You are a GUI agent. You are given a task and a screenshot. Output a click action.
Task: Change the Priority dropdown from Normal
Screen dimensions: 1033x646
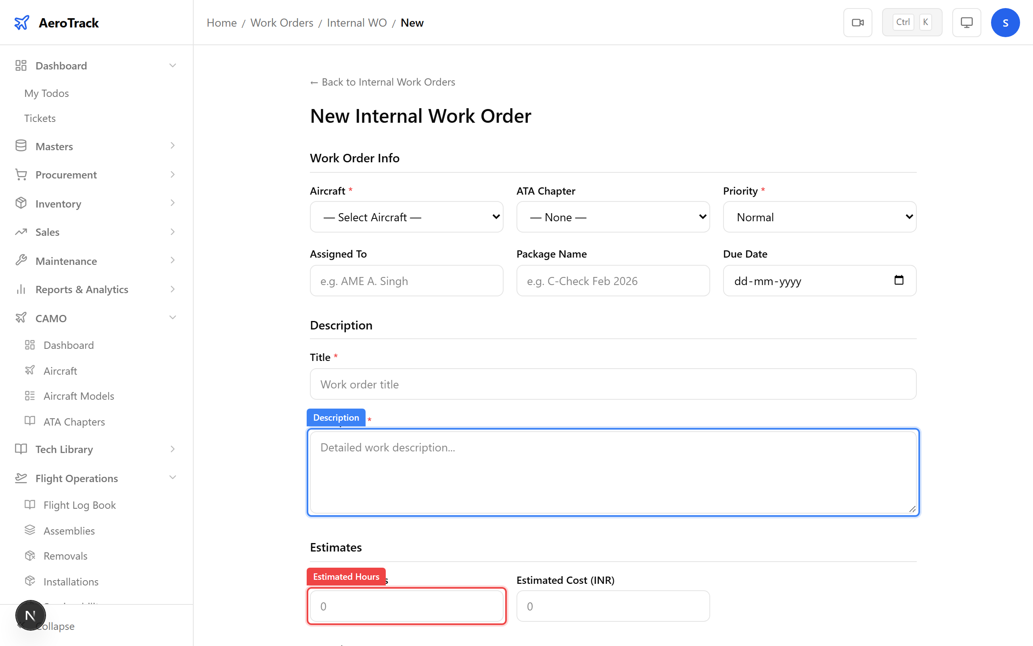[819, 217]
